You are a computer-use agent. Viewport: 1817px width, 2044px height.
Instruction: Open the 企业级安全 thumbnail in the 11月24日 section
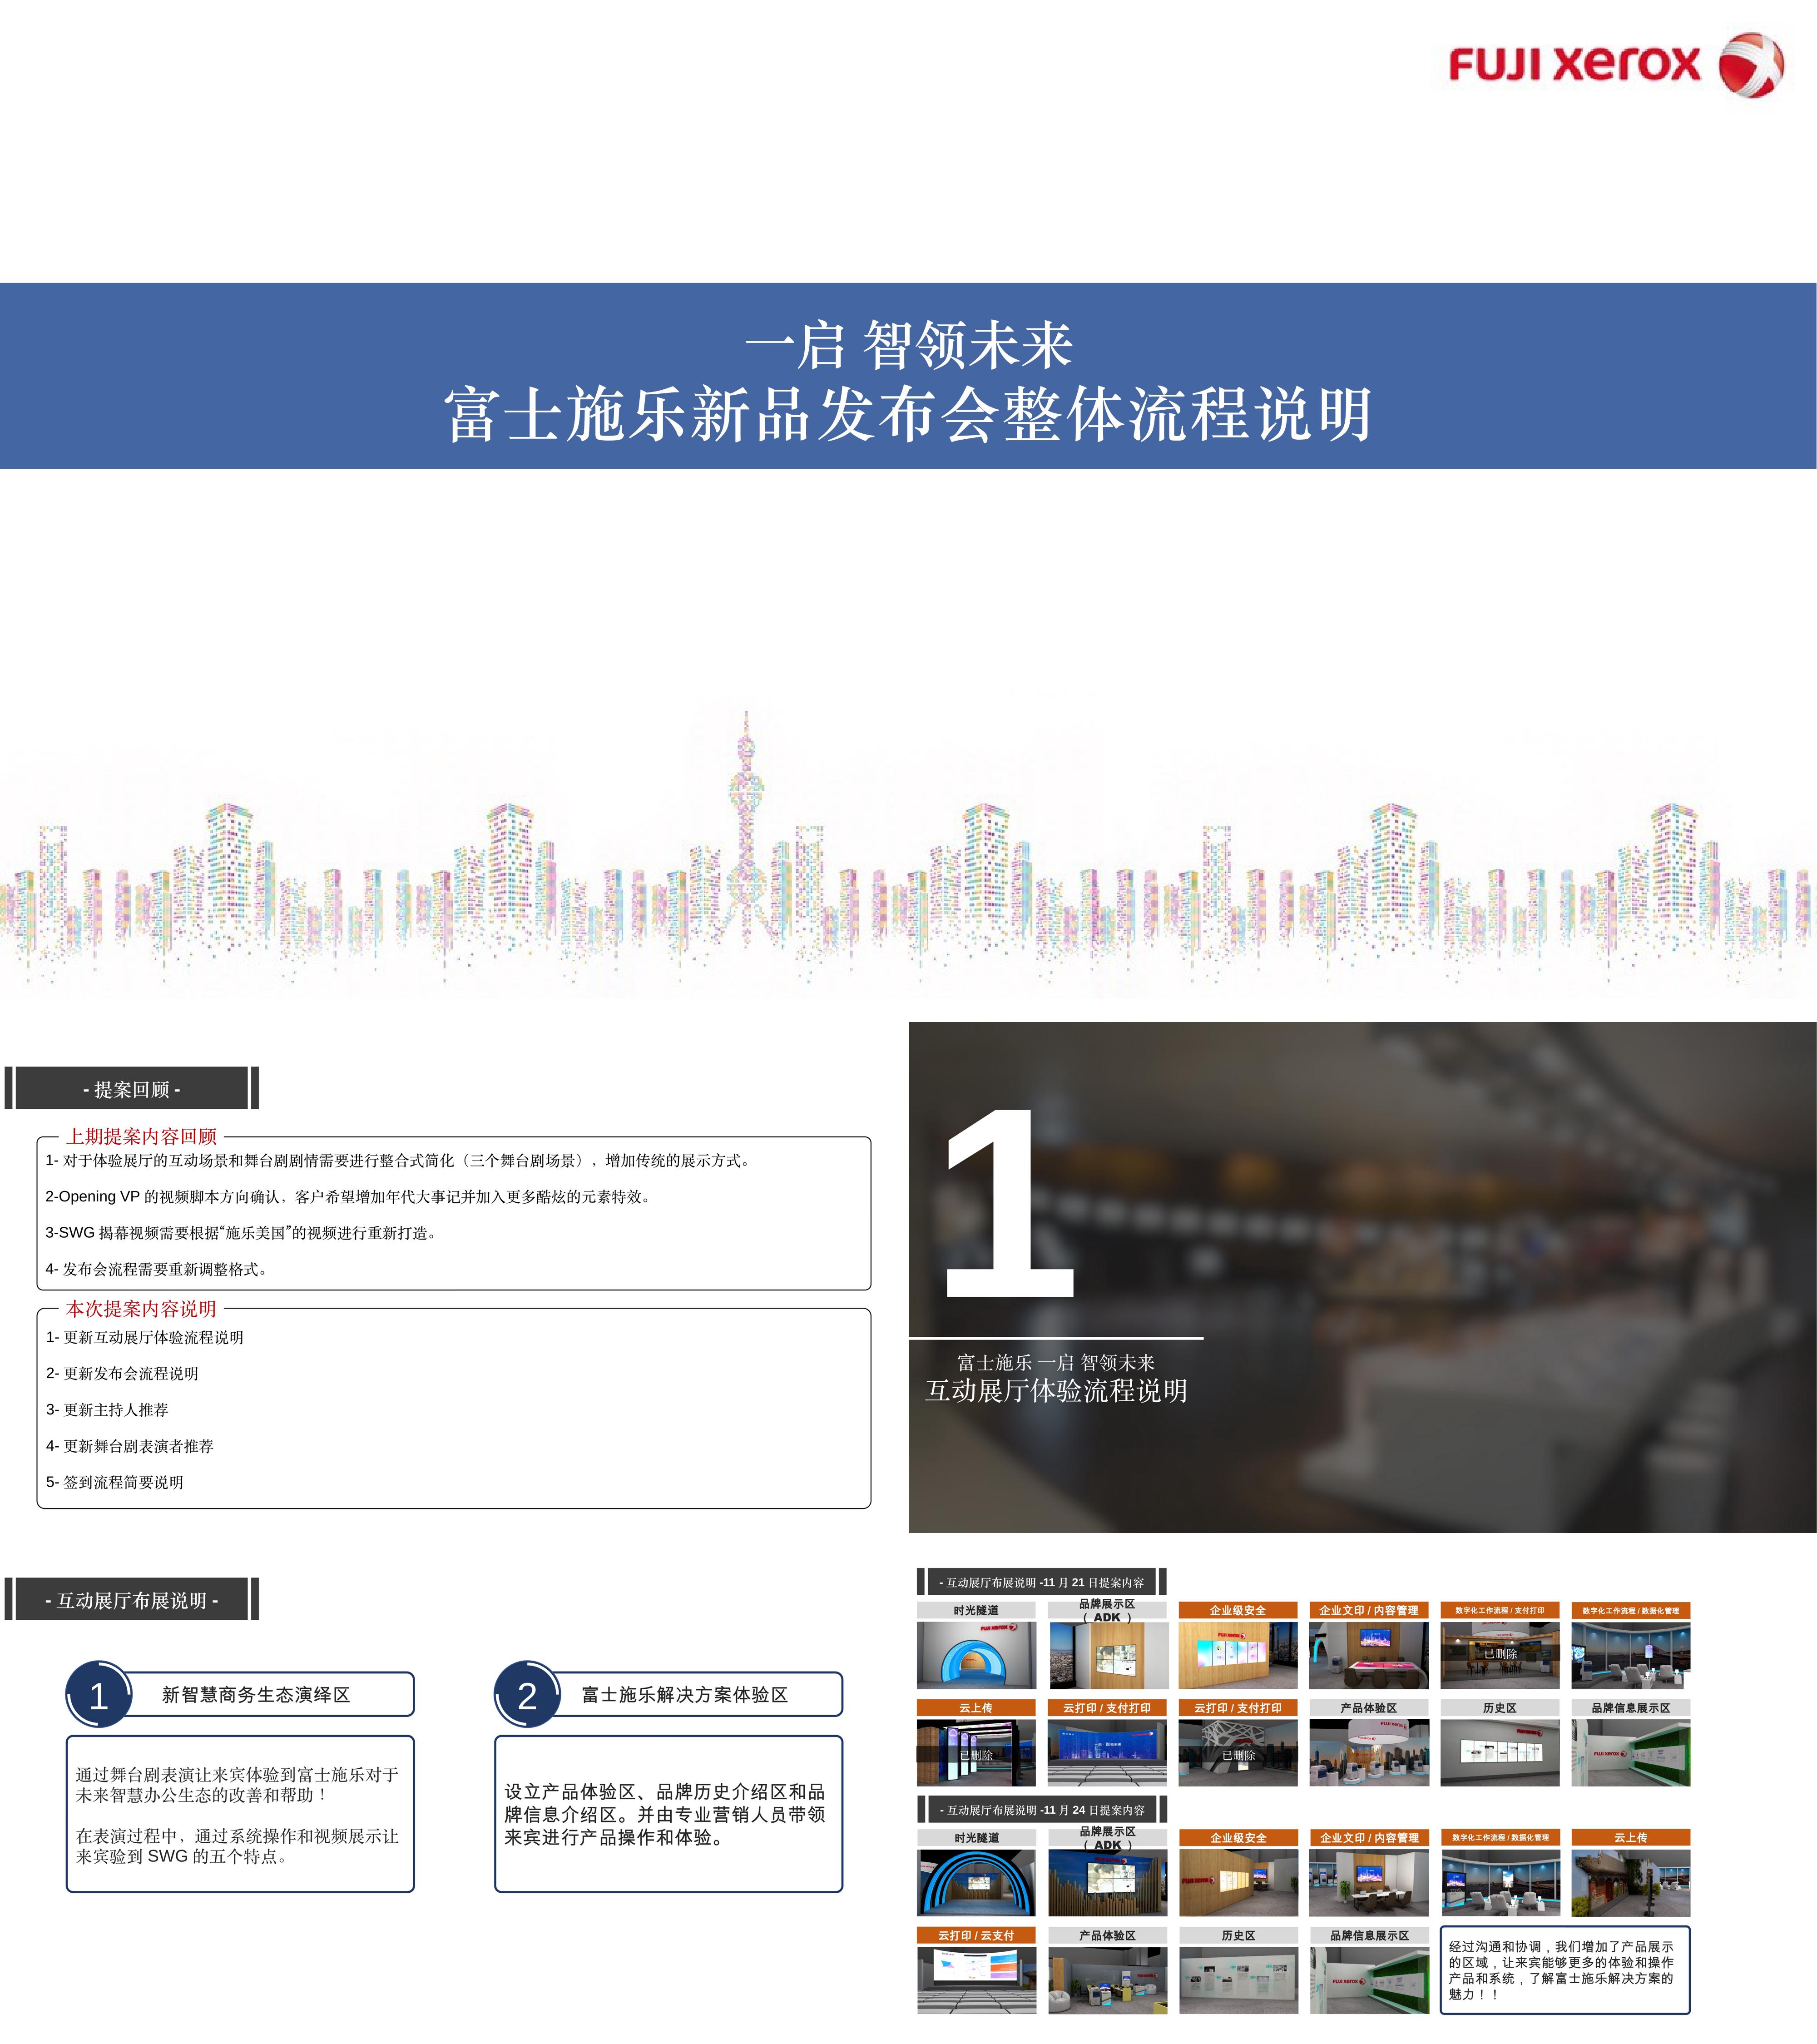pos(1238,1883)
